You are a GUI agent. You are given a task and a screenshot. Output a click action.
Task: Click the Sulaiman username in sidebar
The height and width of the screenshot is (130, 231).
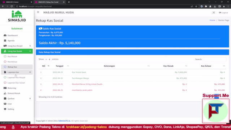click(17, 29)
